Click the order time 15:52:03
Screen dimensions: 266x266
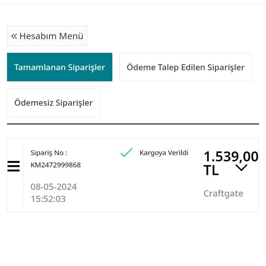(x=48, y=199)
